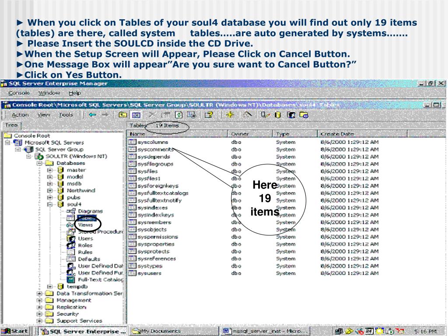Click the Properties toolbar icon
Image resolution: width=448 pixels, height=336 pixels.
coord(165,115)
